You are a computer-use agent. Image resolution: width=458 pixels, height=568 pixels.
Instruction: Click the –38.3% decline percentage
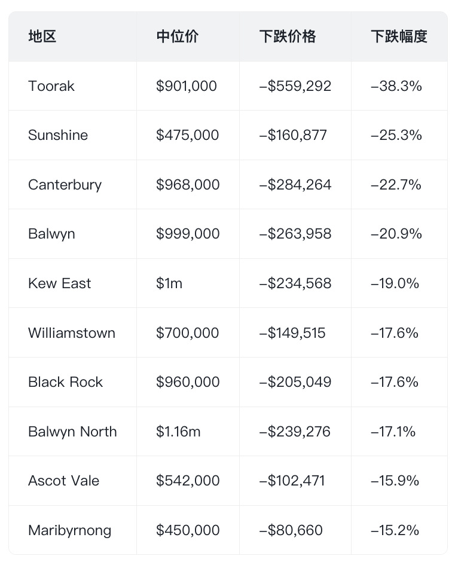[x=396, y=86]
